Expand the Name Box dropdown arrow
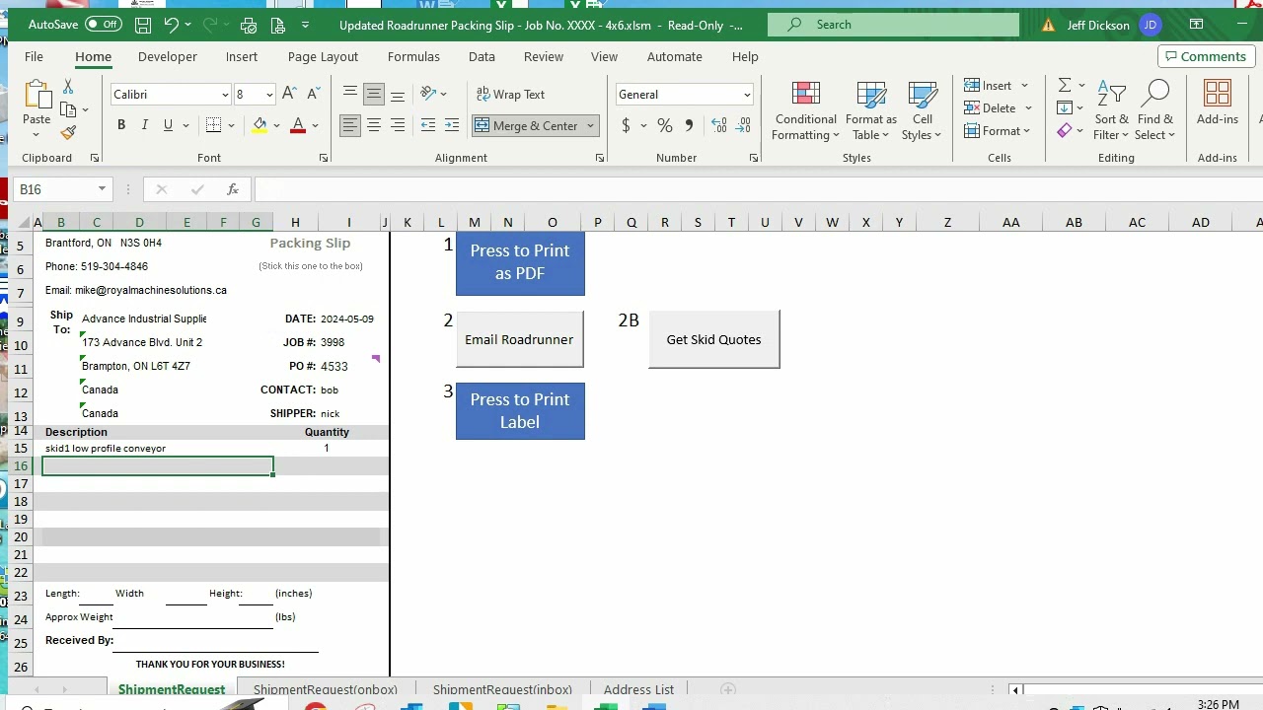The height and width of the screenshot is (710, 1263). point(102,189)
